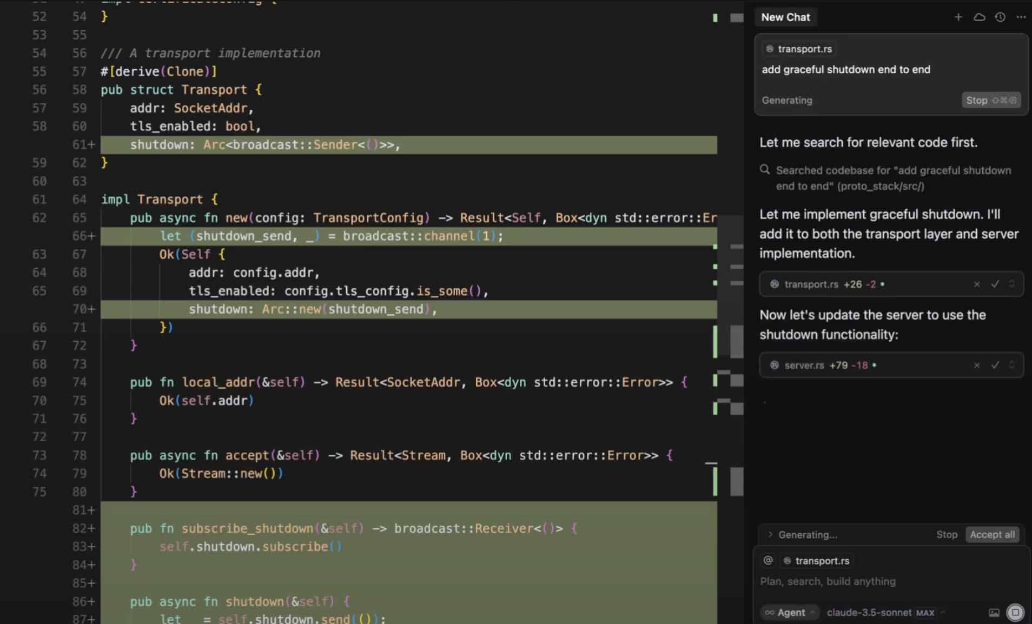Accept server.rs changes with the checkmark

pyautogui.click(x=995, y=366)
